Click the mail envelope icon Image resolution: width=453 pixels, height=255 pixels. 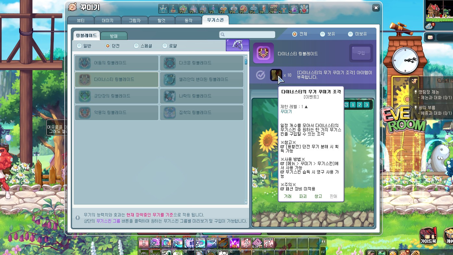pyautogui.click(x=430, y=37)
